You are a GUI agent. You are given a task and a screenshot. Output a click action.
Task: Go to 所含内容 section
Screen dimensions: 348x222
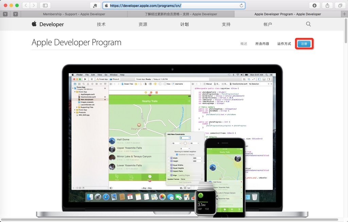pyautogui.click(x=262, y=44)
